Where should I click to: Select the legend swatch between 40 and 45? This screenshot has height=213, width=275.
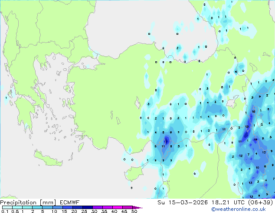coord(118,207)
